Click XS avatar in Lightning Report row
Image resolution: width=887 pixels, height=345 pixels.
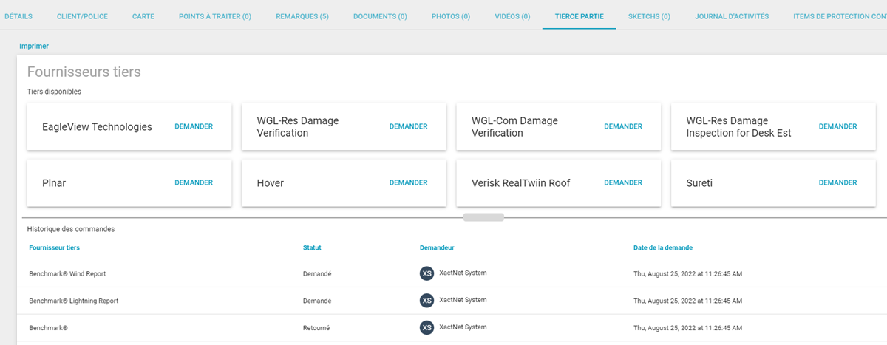(x=426, y=301)
